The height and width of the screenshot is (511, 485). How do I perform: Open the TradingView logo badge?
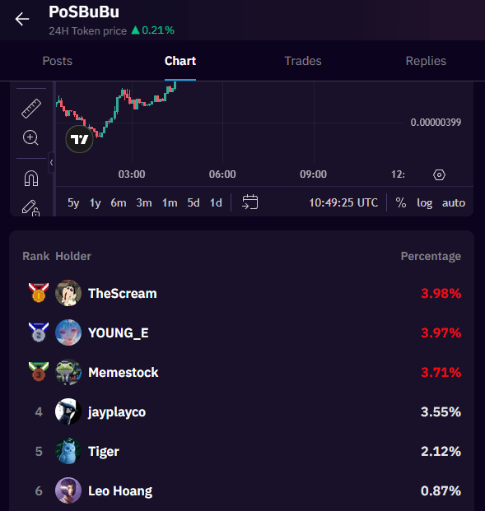(79, 139)
